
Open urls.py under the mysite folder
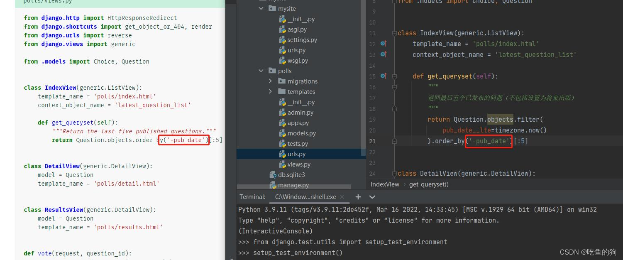coord(296,50)
